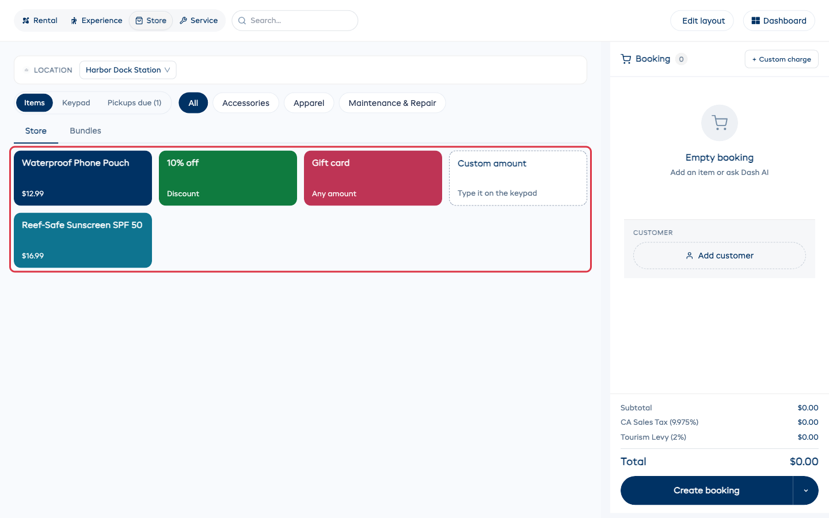Click the Subtotal label

636,407
